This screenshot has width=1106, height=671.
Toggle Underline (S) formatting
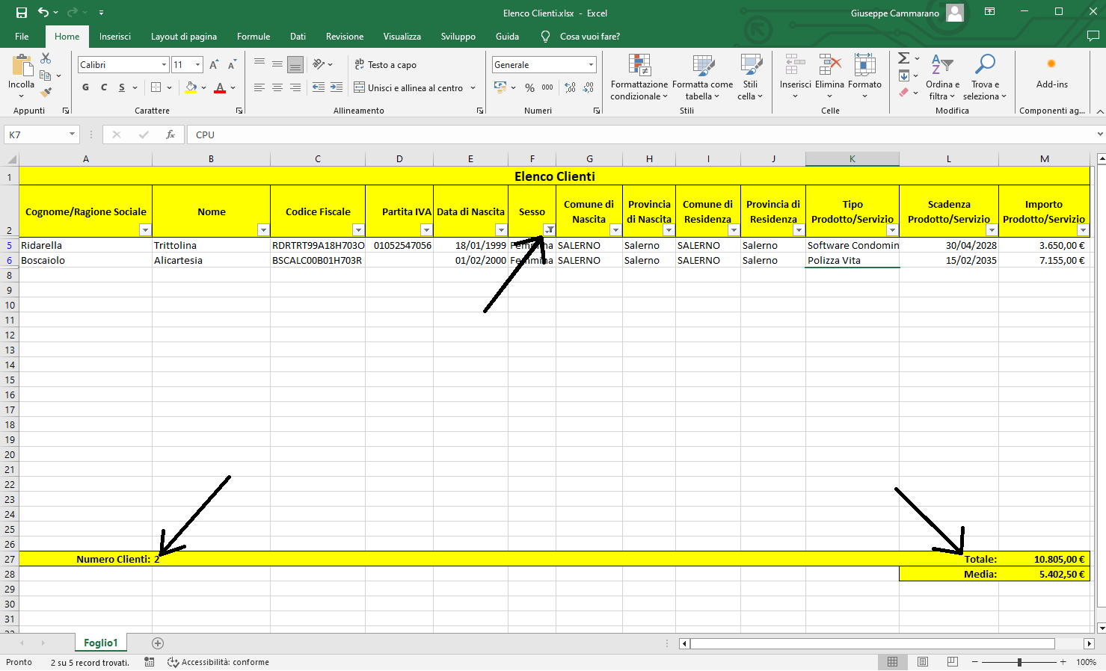121,87
